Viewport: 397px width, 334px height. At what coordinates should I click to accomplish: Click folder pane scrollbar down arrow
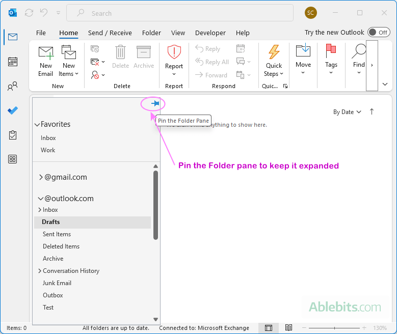156,319
